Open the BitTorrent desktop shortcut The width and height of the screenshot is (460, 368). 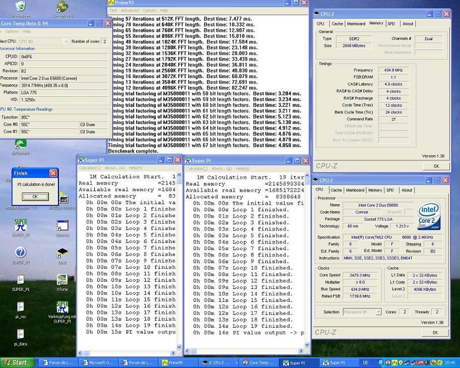21,144
